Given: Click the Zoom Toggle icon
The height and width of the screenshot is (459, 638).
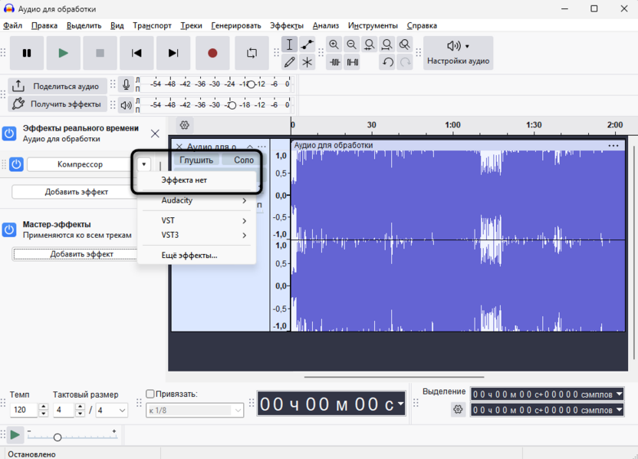Looking at the screenshot, I should point(404,45).
